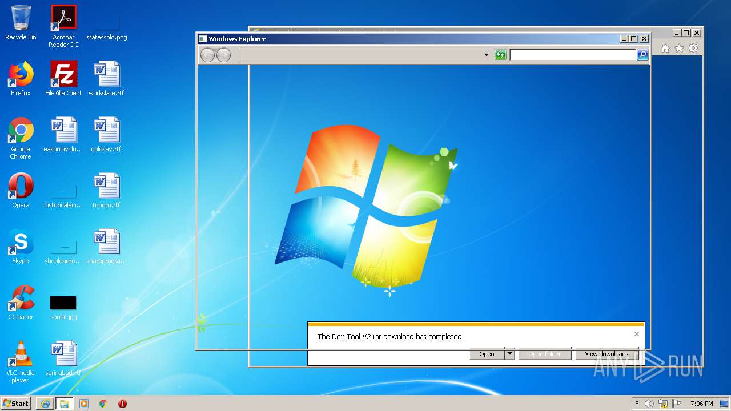This screenshot has width=731, height=411.
Task: Open Chrome from the taskbar
Action: (x=103, y=404)
